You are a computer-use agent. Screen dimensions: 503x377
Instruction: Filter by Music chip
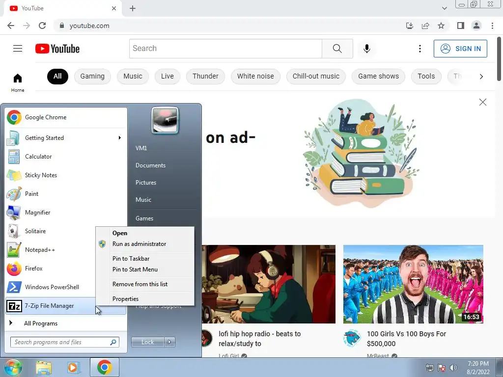tap(133, 76)
